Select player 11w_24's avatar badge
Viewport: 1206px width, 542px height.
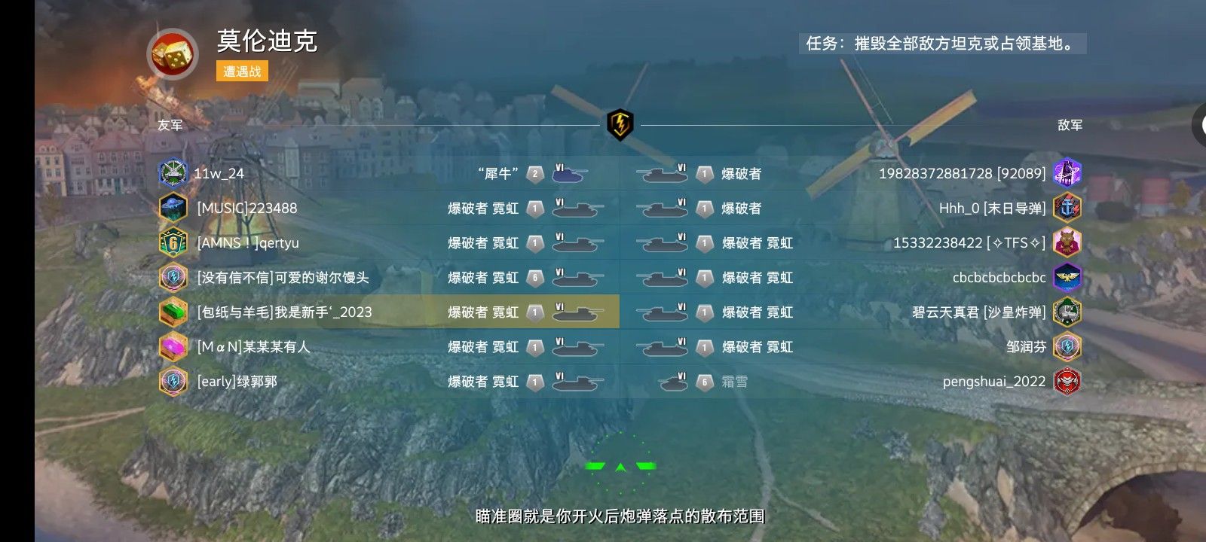click(173, 173)
